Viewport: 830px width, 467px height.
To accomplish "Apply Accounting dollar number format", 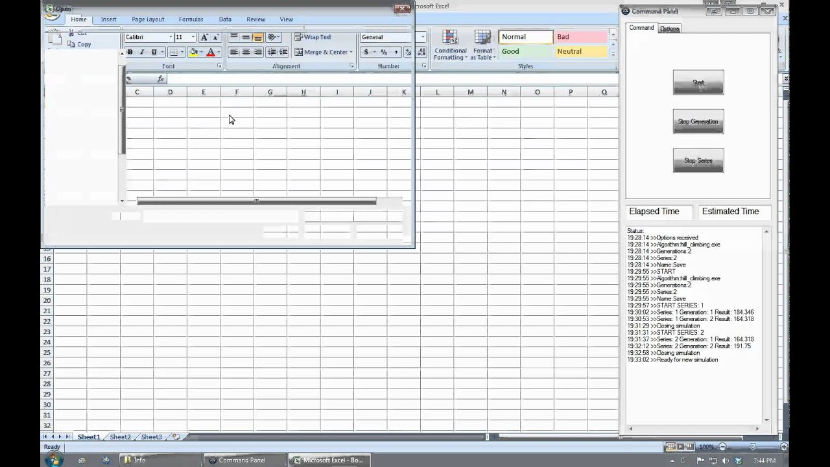I will tap(366, 52).
